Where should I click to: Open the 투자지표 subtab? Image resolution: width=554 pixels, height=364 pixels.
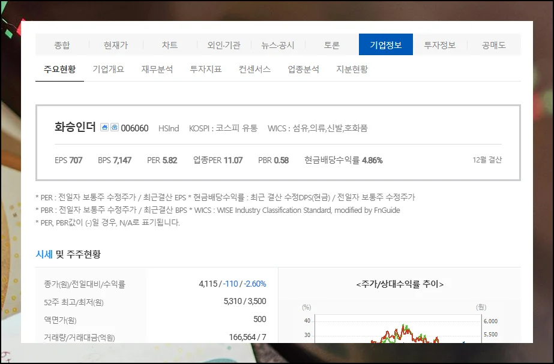[205, 69]
